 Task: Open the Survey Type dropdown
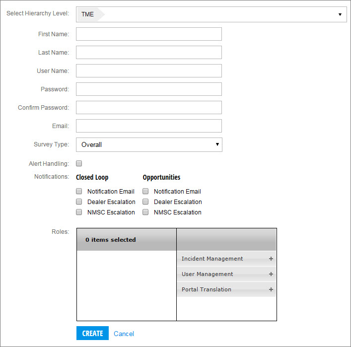click(149, 144)
